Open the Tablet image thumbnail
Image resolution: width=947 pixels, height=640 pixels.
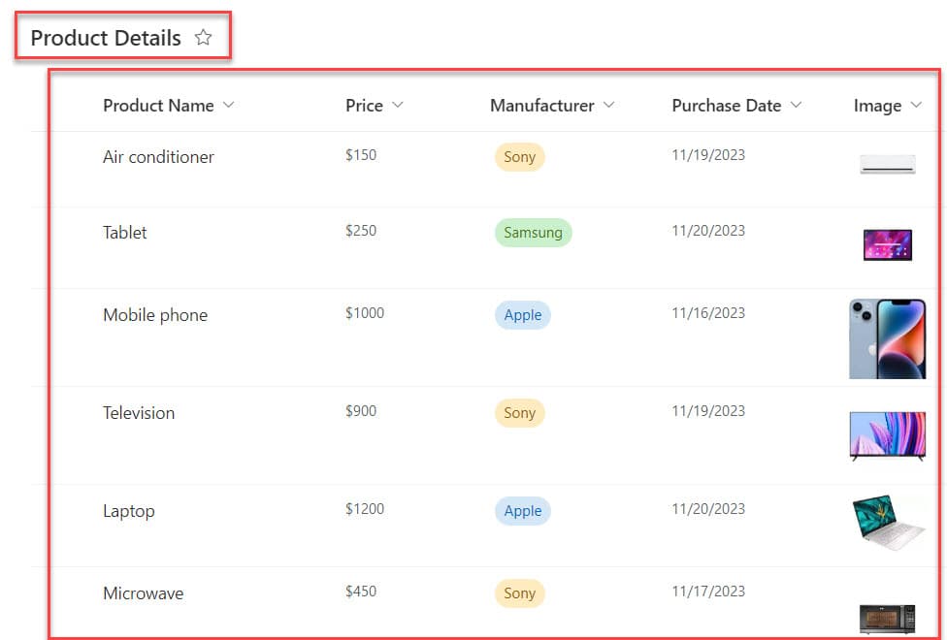[x=887, y=244]
